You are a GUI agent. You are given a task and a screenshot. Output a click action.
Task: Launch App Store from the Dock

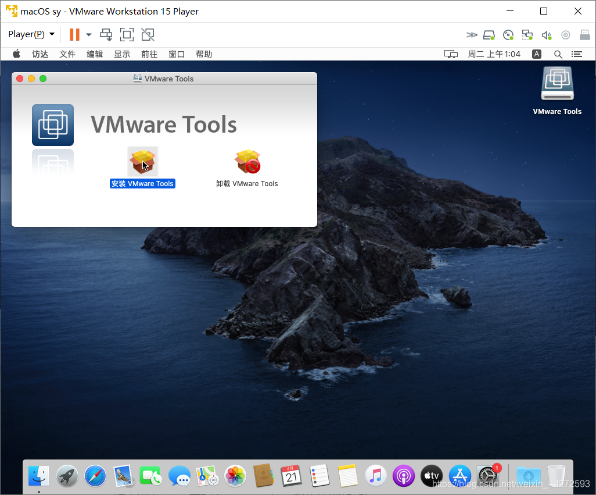click(x=459, y=476)
